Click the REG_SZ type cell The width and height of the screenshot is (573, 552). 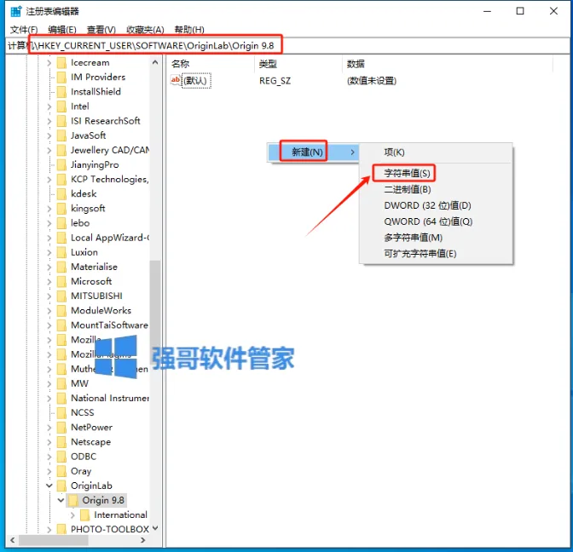[275, 81]
